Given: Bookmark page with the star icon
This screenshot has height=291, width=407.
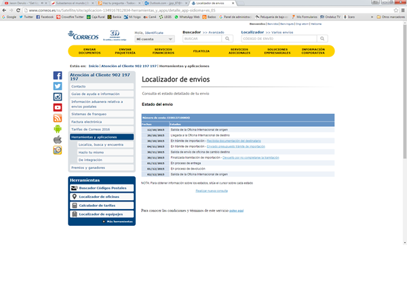Looking at the screenshot, I should pos(395,10).
